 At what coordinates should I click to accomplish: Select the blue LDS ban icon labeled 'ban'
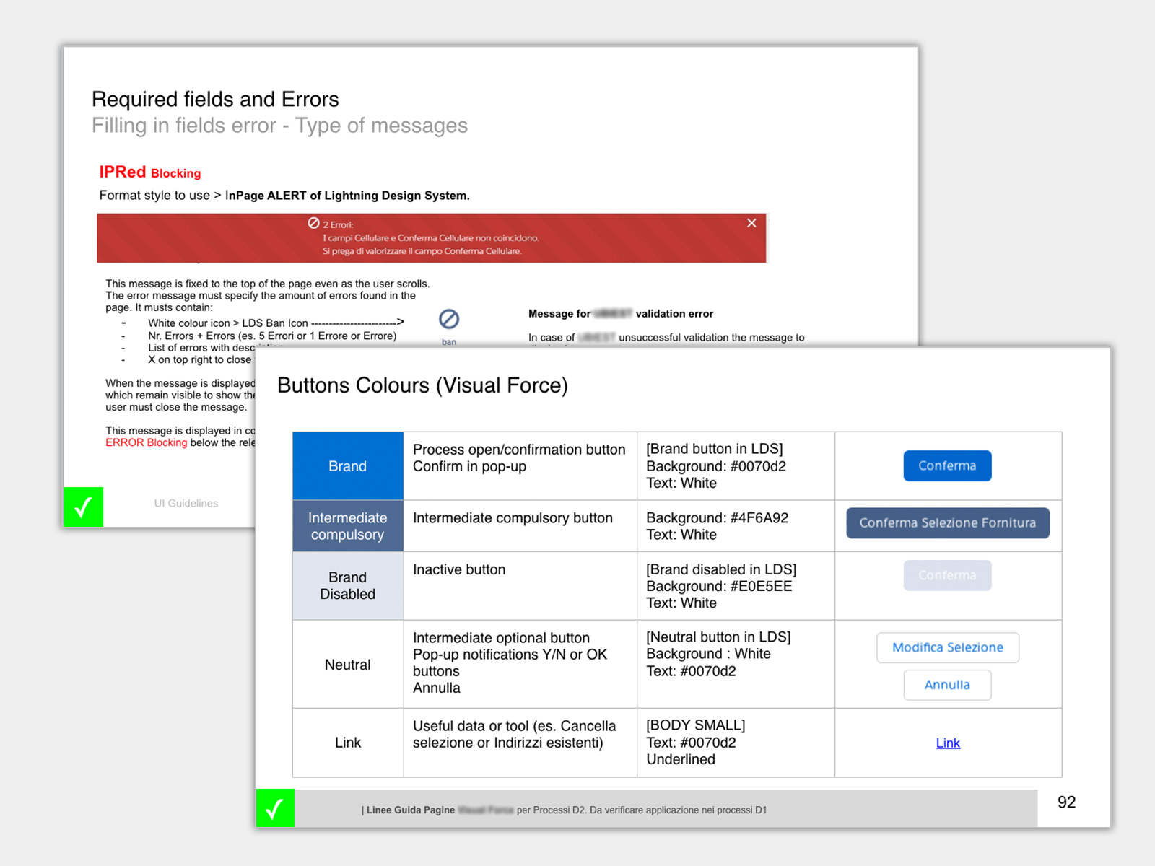(449, 318)
